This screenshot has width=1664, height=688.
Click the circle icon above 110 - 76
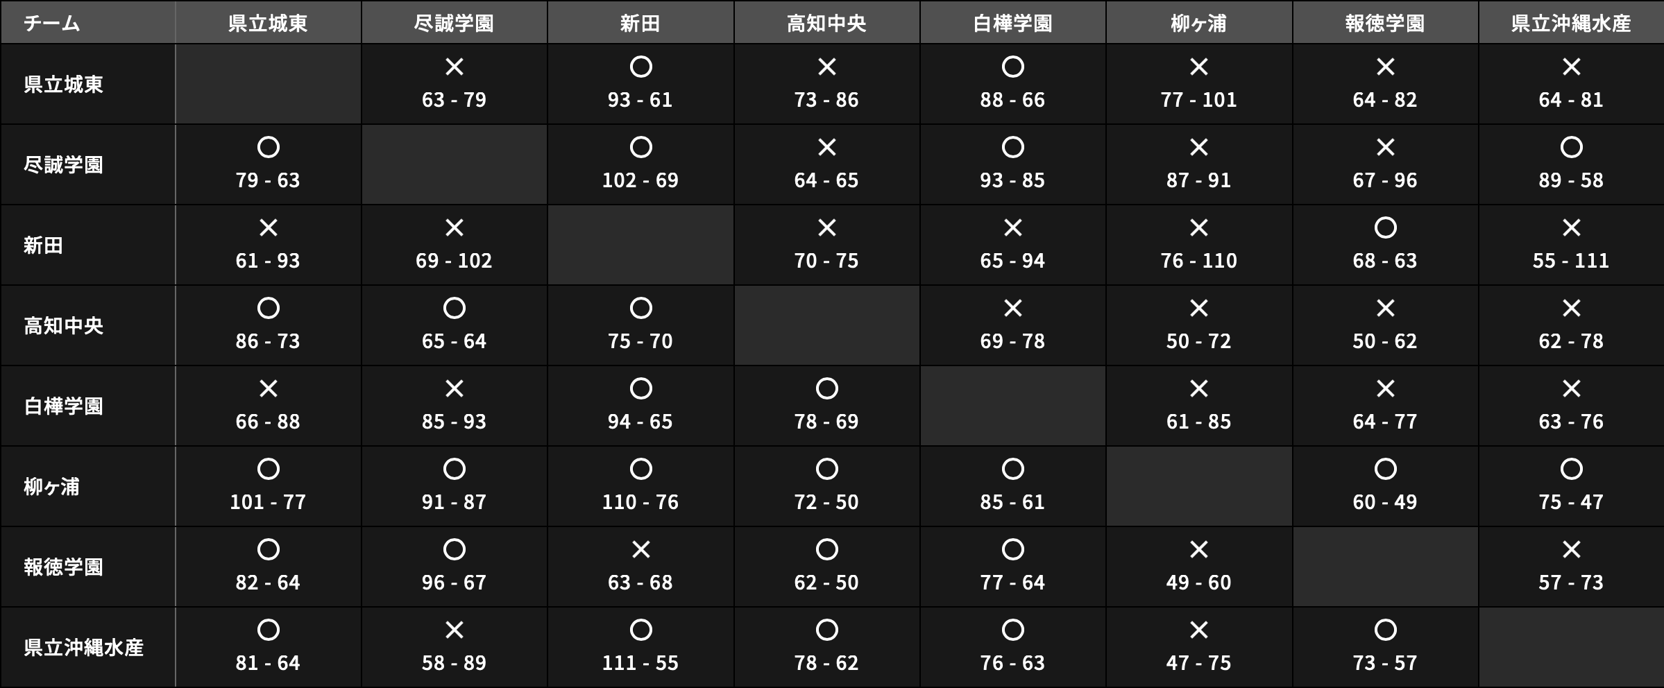640,470
